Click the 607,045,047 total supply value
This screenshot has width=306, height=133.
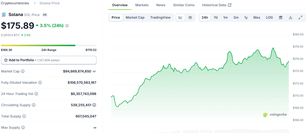click(86, 116)
